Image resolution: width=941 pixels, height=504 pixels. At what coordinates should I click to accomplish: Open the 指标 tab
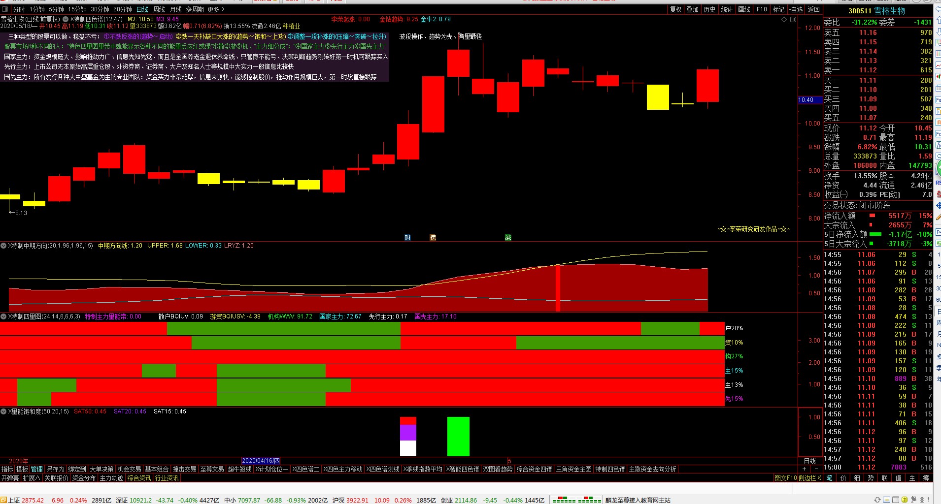pyautogui.click(x=7, y=469)
